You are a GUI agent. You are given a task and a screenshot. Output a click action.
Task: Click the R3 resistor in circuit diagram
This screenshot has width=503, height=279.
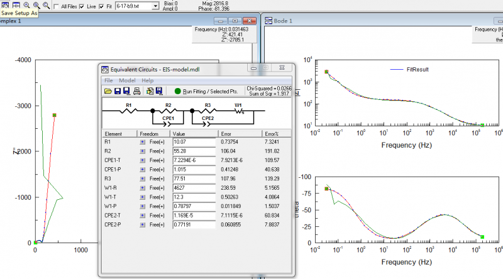(x=206, y=109)
